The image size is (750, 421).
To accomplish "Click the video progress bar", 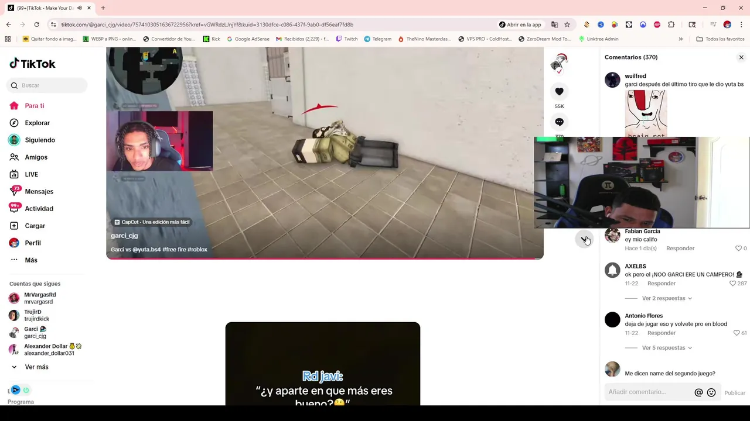I will [x=325, y=258].
